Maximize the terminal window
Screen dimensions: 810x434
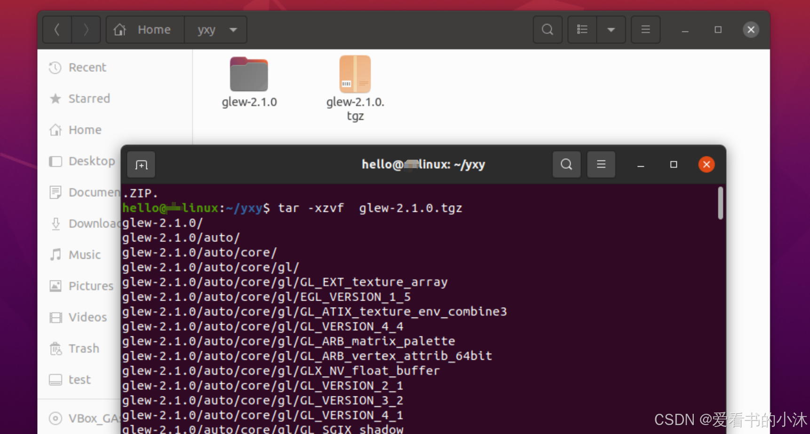674,164
